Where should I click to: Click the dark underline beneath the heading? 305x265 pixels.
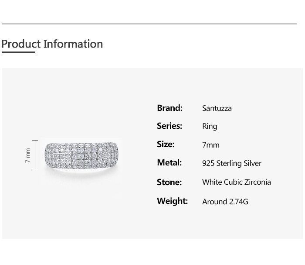click(18, 52)
